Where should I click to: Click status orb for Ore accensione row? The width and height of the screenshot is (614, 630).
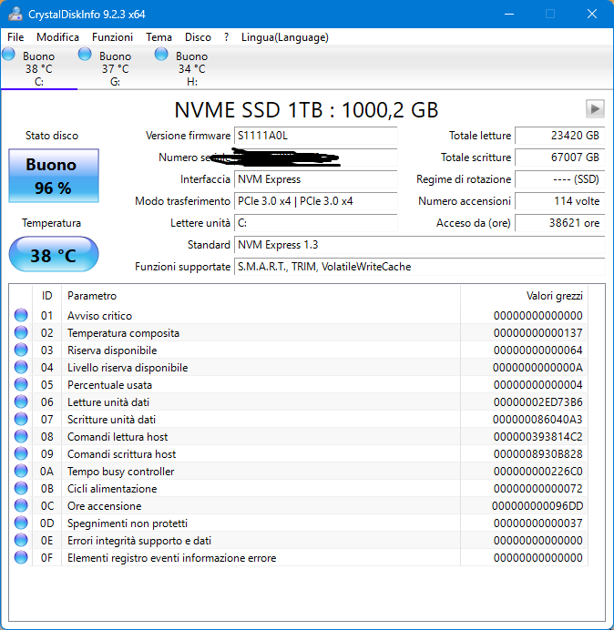(x=21, y=506)
